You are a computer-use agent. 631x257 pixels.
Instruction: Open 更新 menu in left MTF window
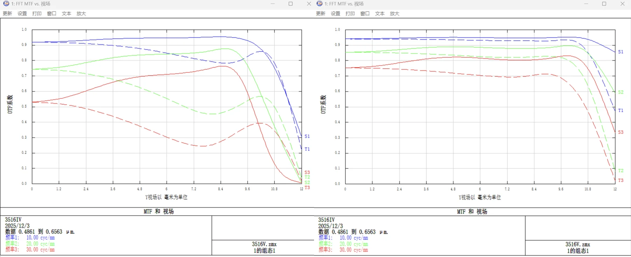coord(7,13)
